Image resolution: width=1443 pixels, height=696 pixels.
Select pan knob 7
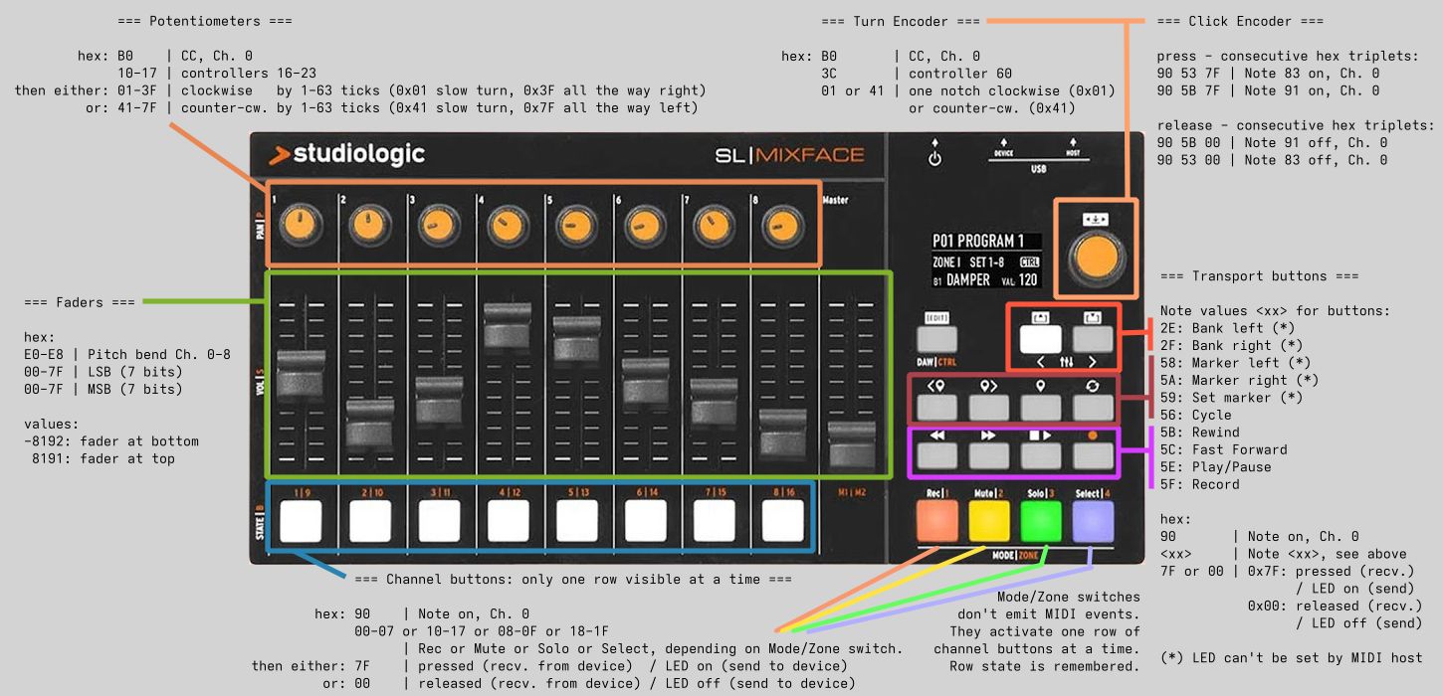coord(713,226)
